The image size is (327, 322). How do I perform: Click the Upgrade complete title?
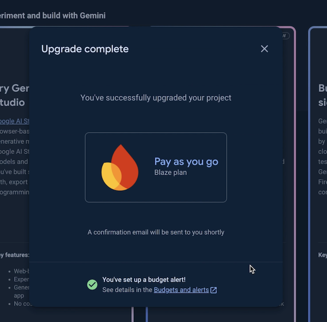click(x=85, y=49)
